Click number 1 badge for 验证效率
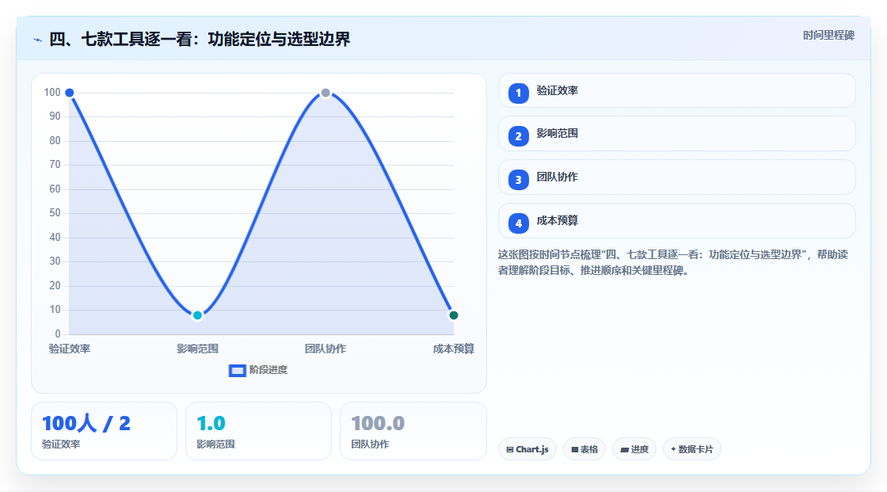The height and width of the screenshot is (492, 887). point(518,93)
